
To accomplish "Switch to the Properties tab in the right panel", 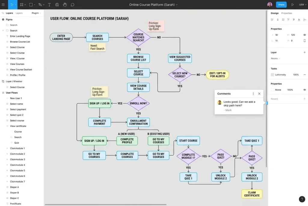I will [x=286, y=13].
